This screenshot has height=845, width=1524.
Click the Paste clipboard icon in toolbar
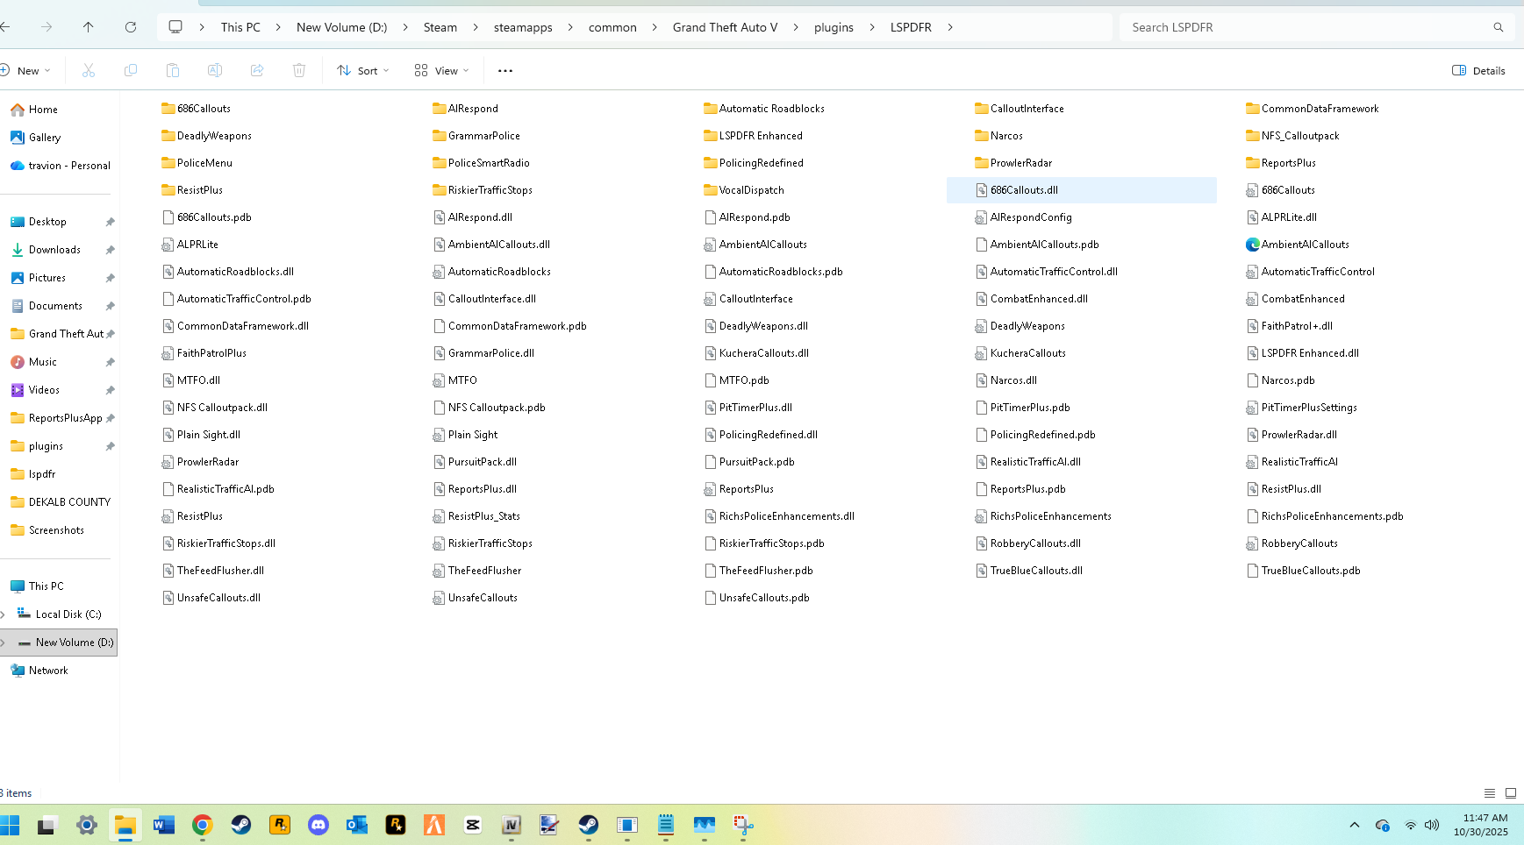173,71
